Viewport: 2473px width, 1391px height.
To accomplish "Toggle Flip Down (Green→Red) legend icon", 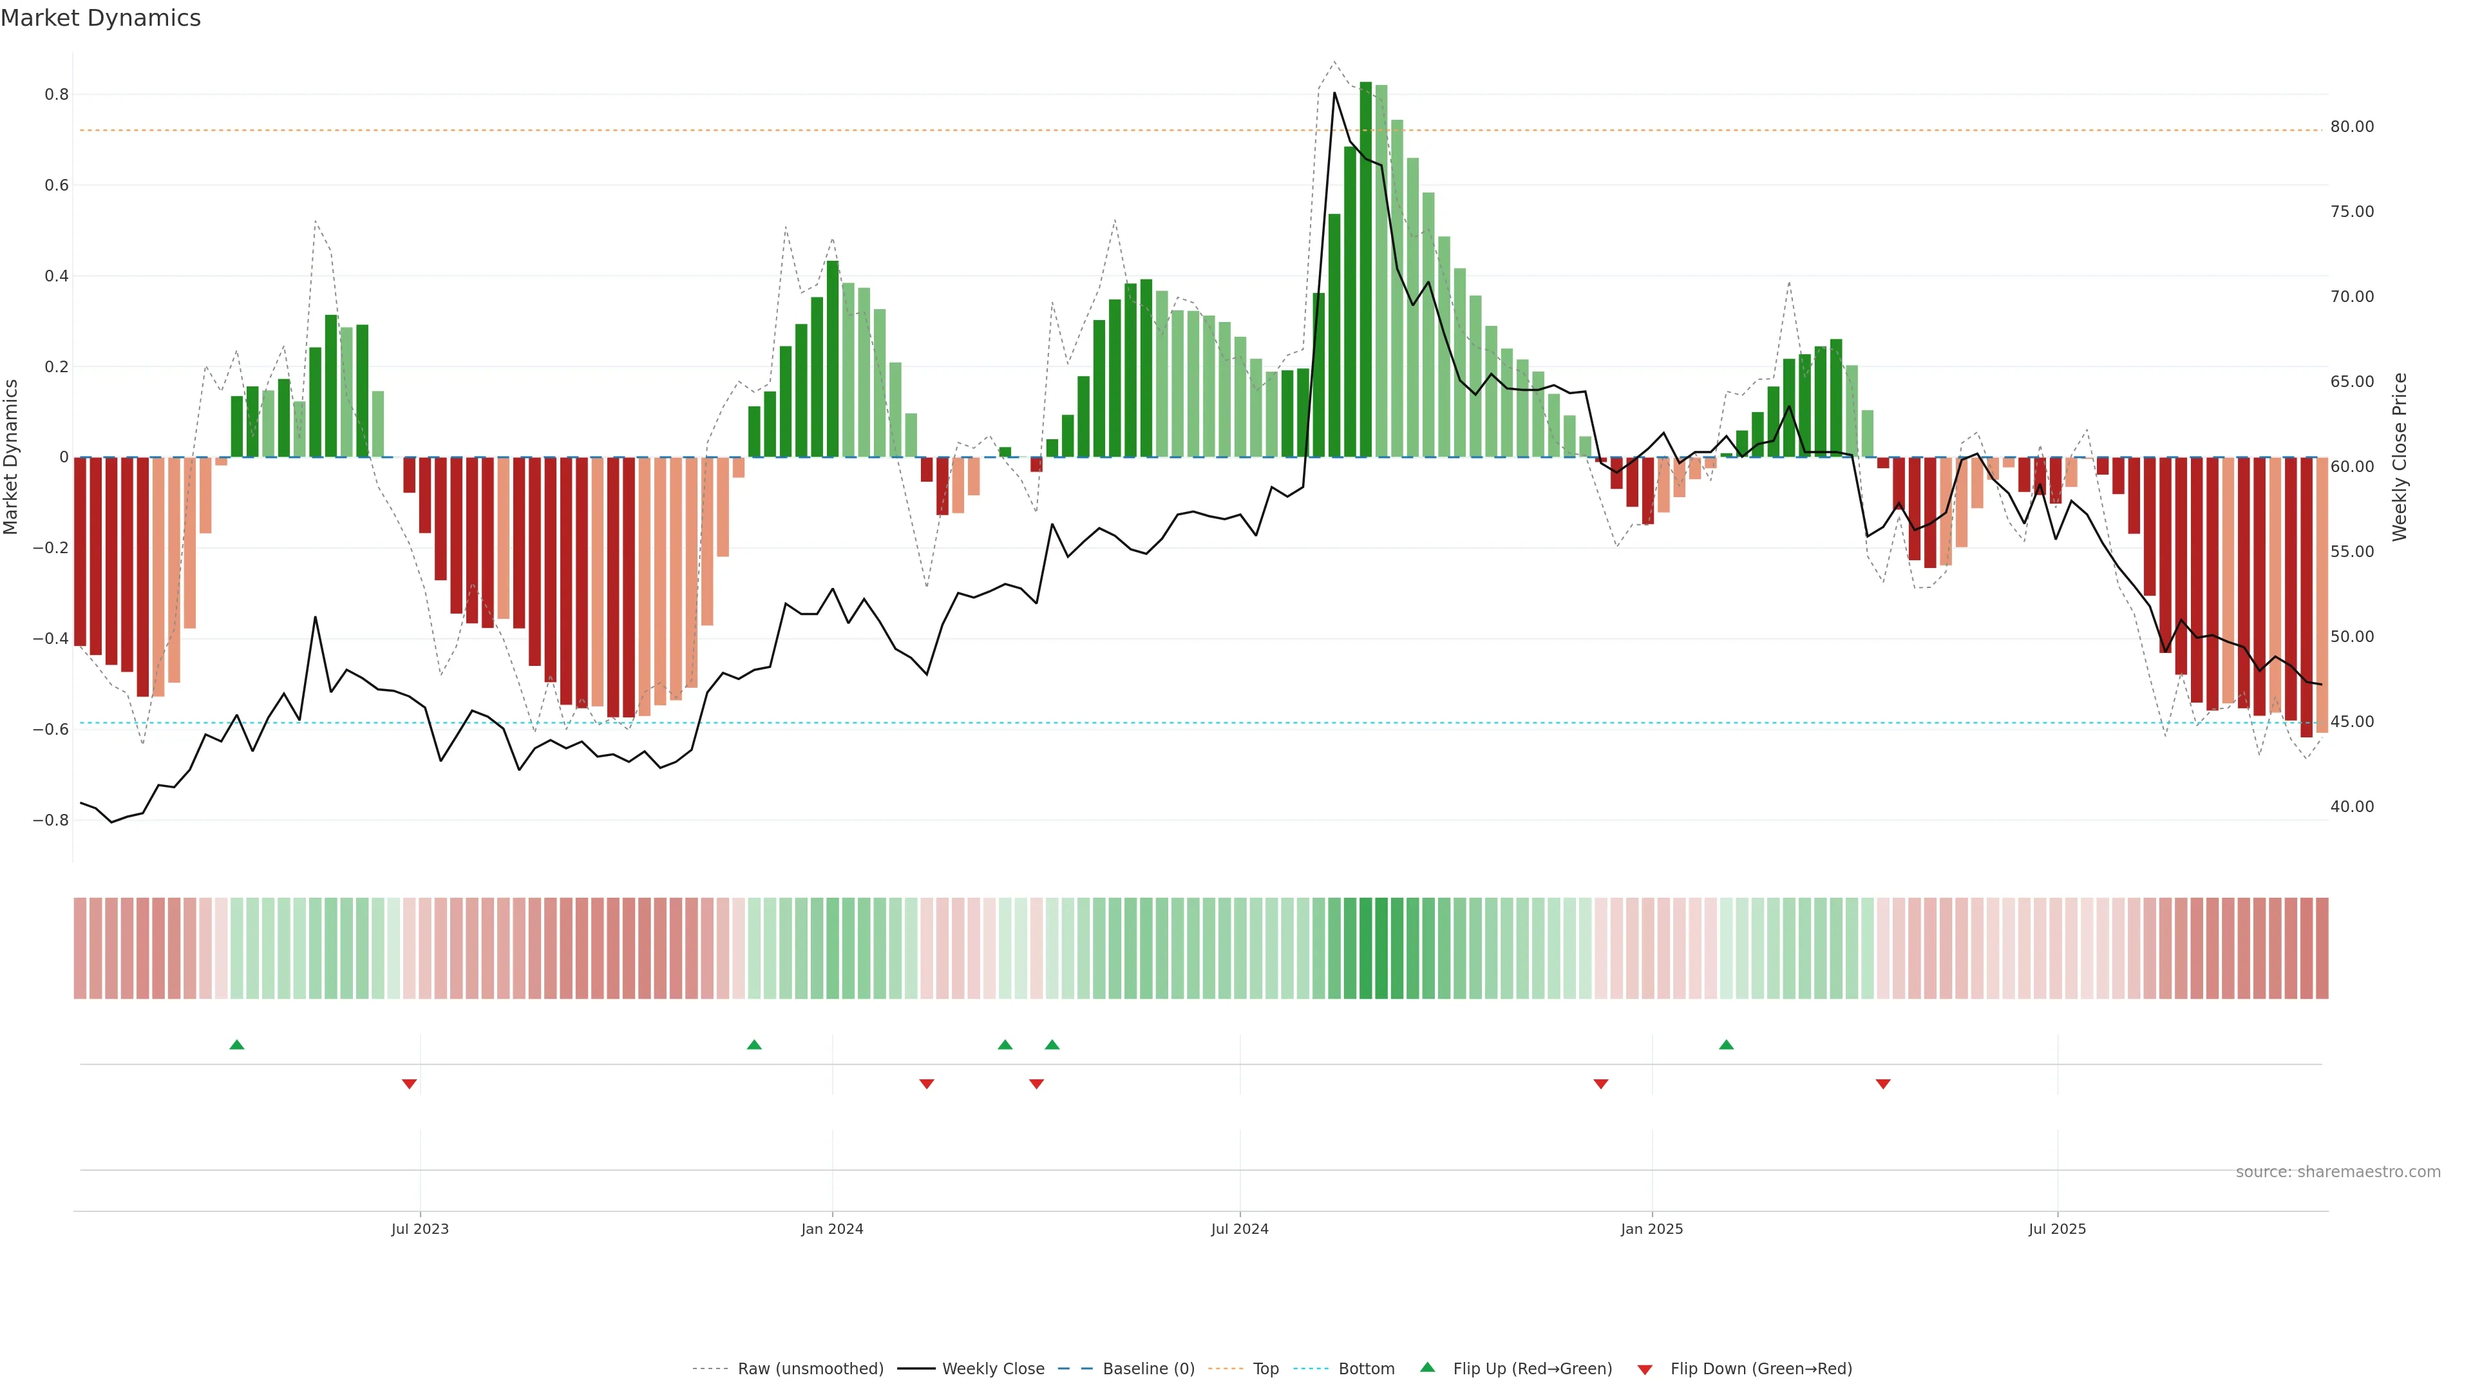I will pyautogui.click(x=1645, y=1370).
